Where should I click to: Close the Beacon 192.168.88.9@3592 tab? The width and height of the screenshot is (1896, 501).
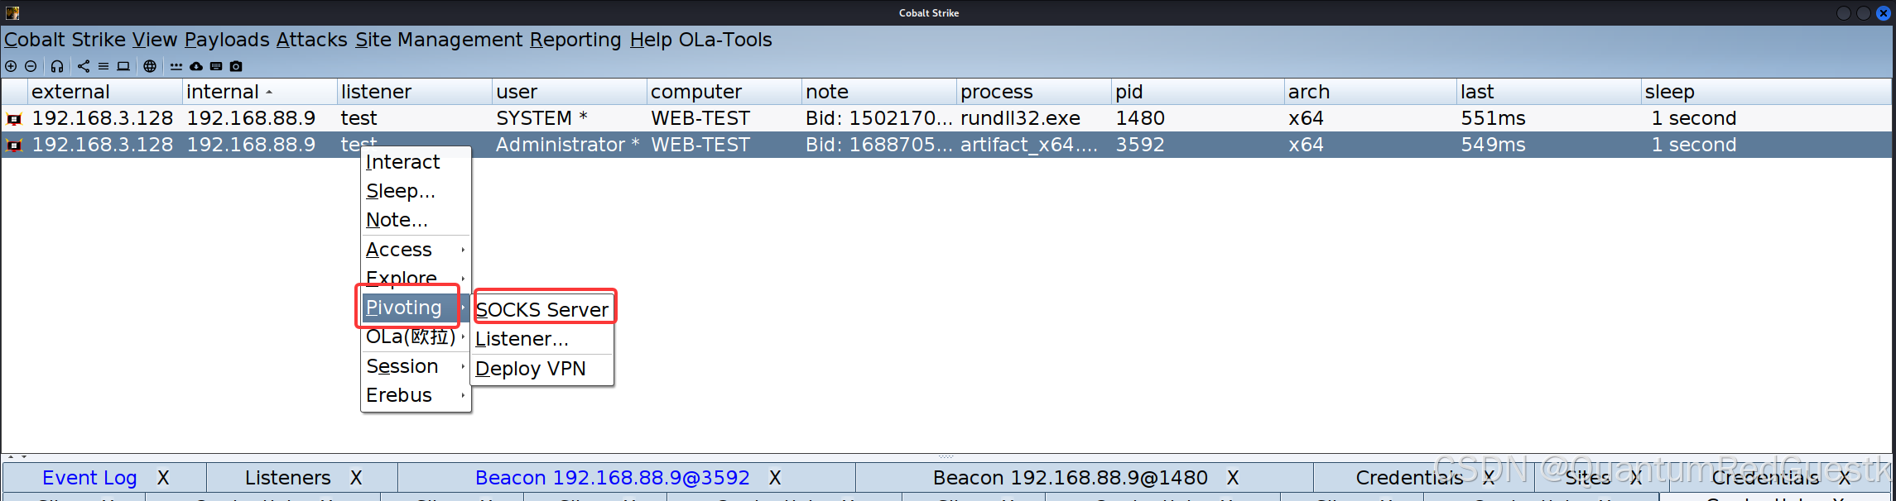click(775, 478)
